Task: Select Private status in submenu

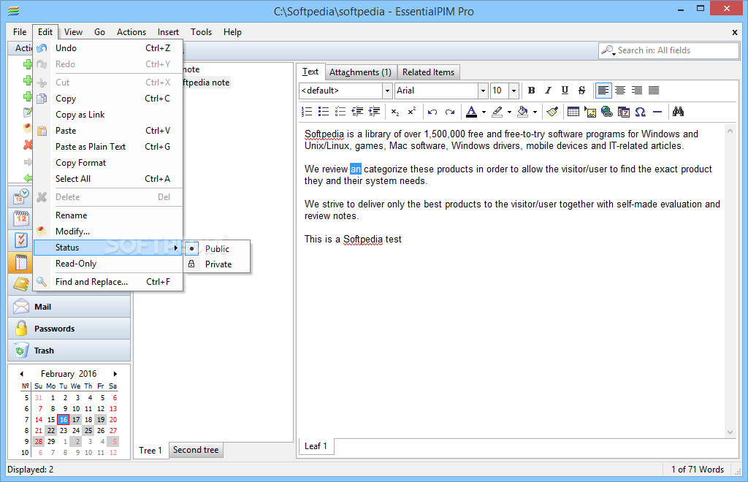Action: (218, 264)
